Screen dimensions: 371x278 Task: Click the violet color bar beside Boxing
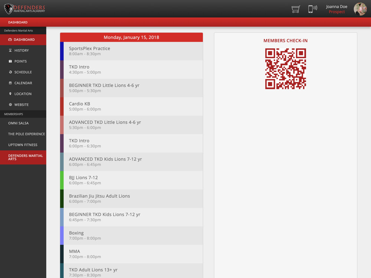[62, 235]
